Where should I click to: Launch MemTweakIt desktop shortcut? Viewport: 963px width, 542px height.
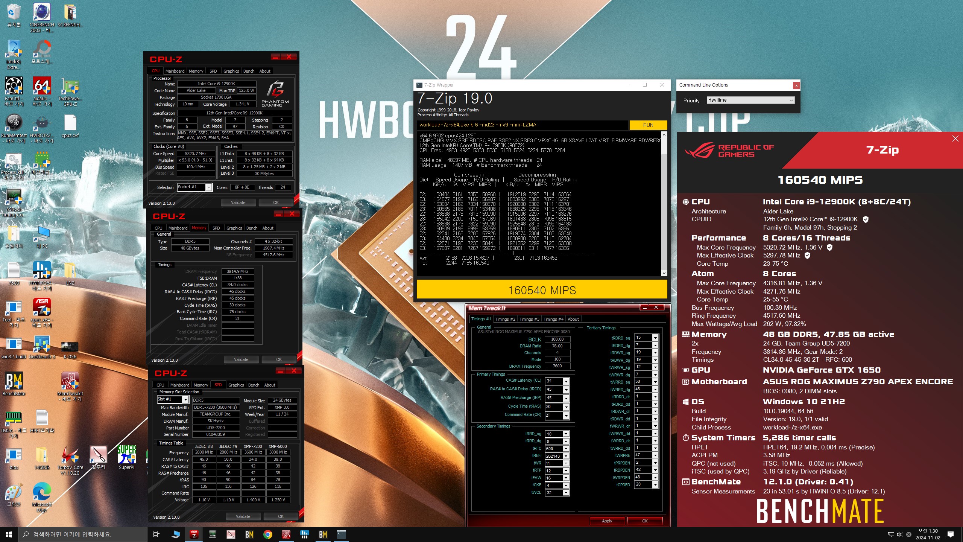click(x=70, y=387)
